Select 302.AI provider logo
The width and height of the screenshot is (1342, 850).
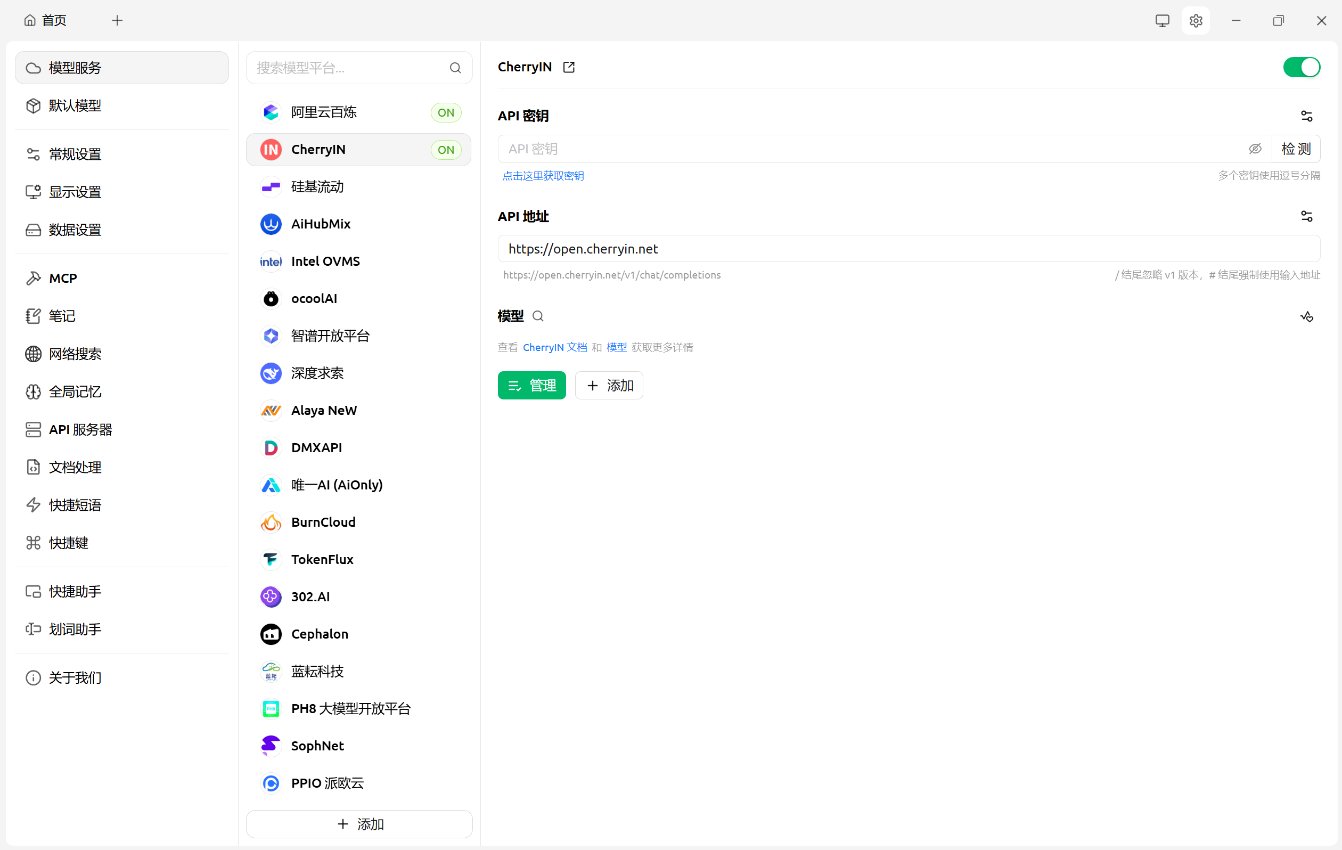coord(271,597)
